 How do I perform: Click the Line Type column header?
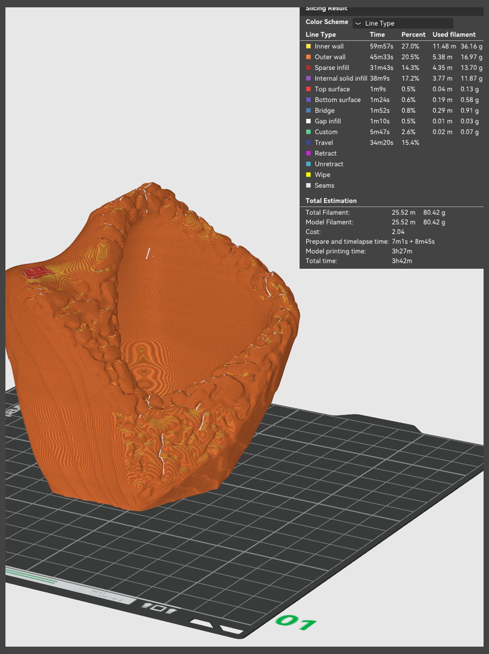[320, 34]
